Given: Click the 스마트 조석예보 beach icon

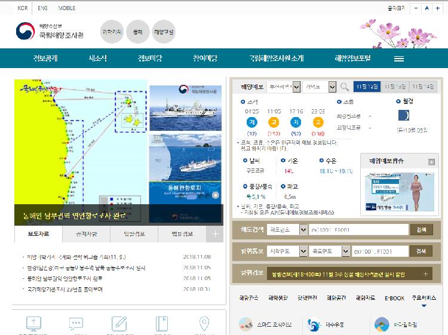Looking at the screenshot, I should (x=246, y=324).
